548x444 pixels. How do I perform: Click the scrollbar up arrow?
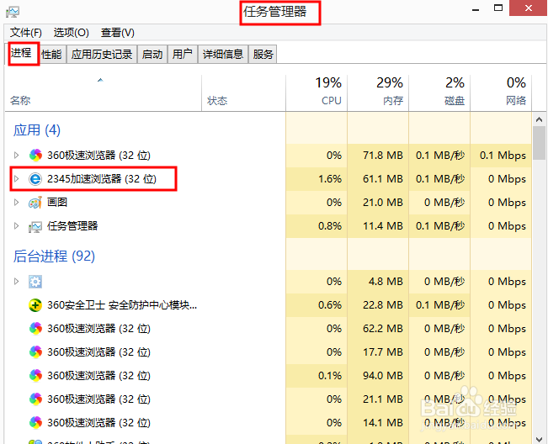click(540, 119)
